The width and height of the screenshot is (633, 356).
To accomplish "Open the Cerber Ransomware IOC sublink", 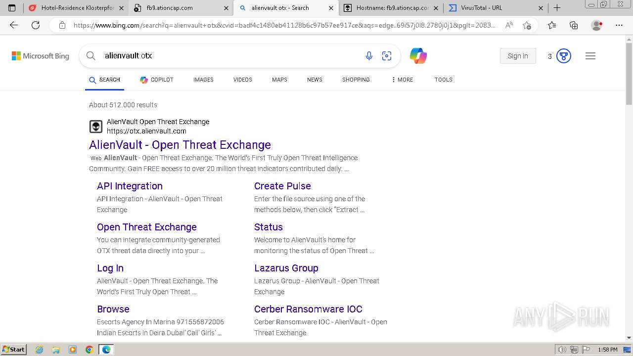I will coord(308,309).
